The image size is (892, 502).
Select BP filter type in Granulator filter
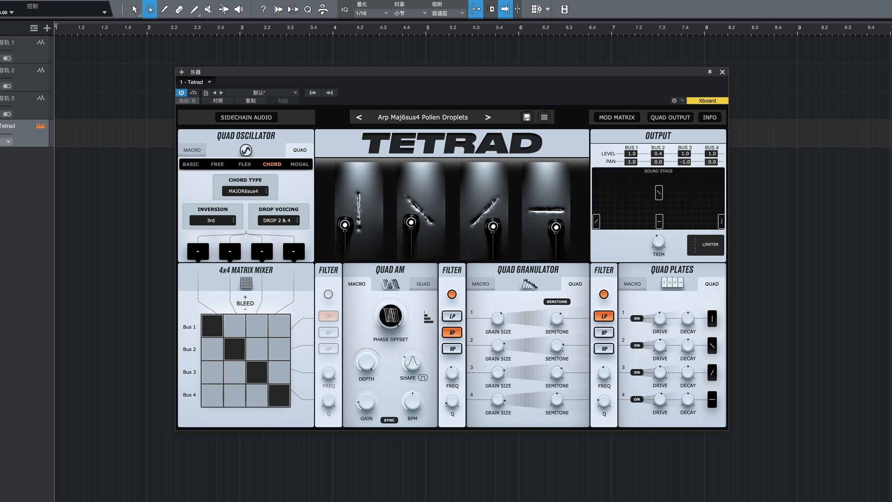click(452, 332)
